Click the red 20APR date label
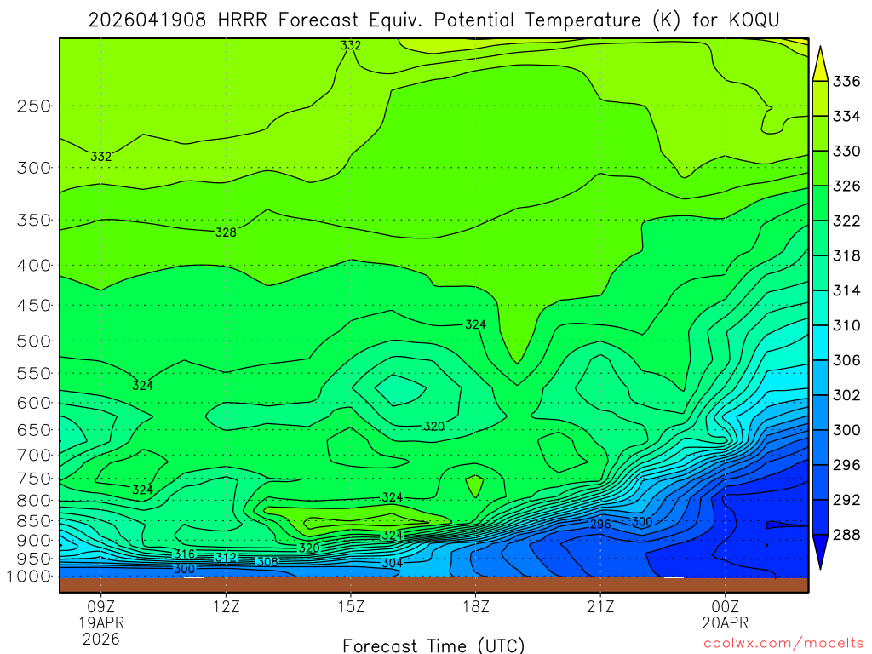The width and height of the screenshot is (872, 654). [726, 622]
